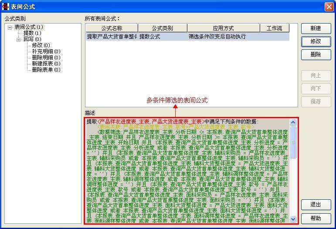This screenshot has width=336, height=229.
Task: Select 提数 (1) in the tree
Action: 32,33
